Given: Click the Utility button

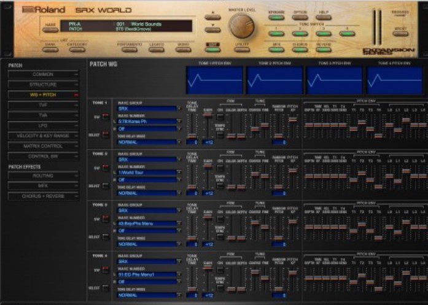Looking at the screenshot, I should coord(242,50).
